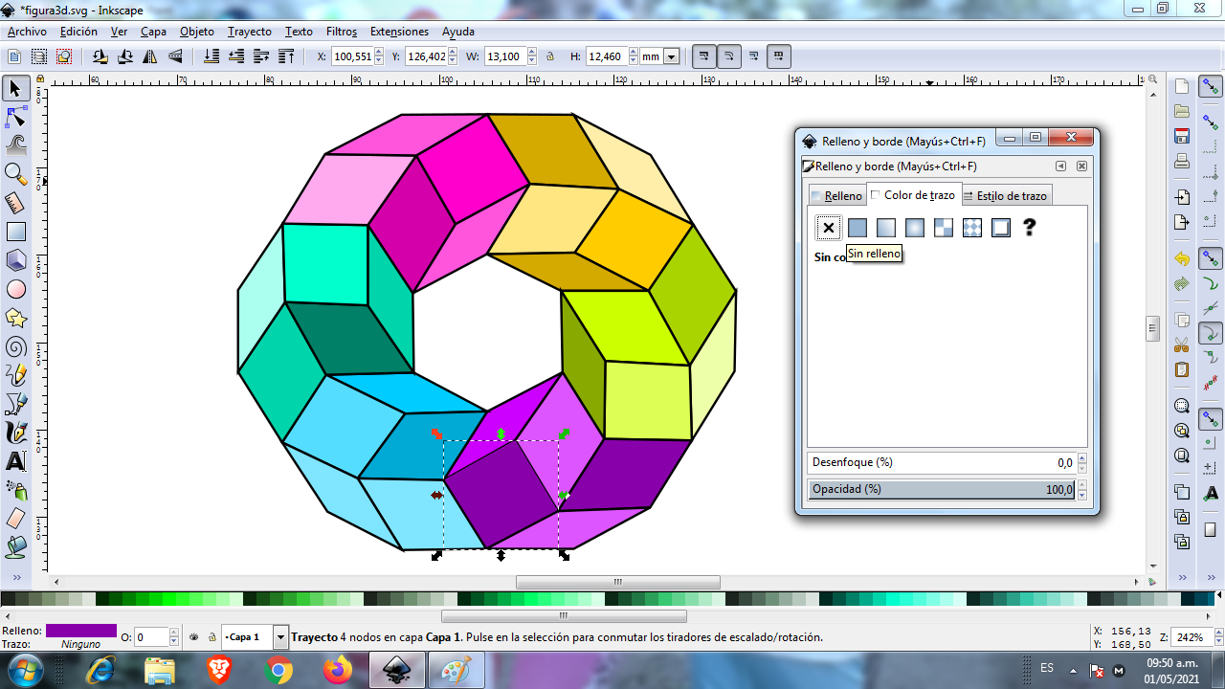Open the Capa menu
The width and height of the screenshot is (1225, 689).
pos(153,32)
